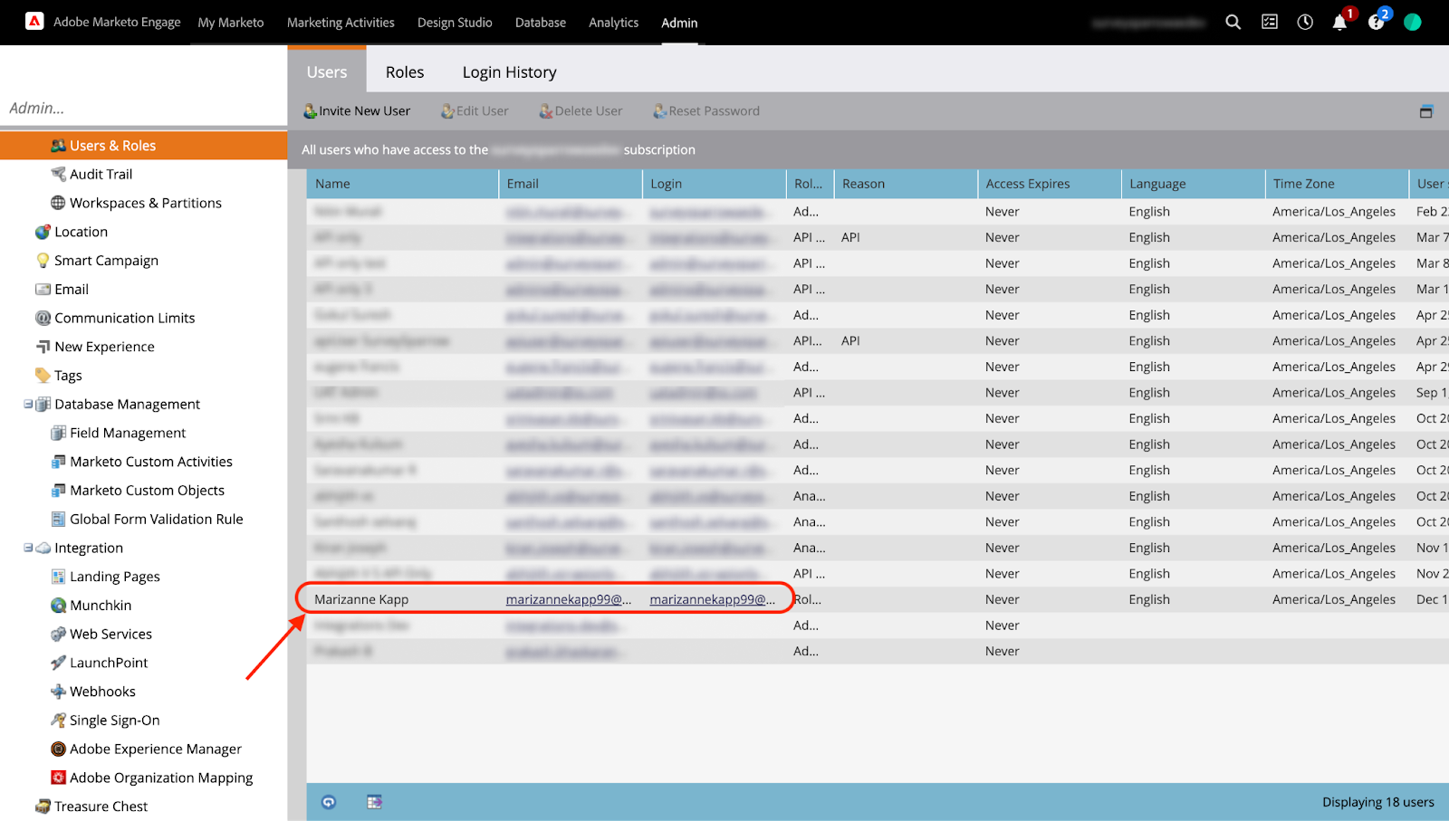1449x821 pixels.
Task: Open the Login History tab
Action: tap(509, 72)
